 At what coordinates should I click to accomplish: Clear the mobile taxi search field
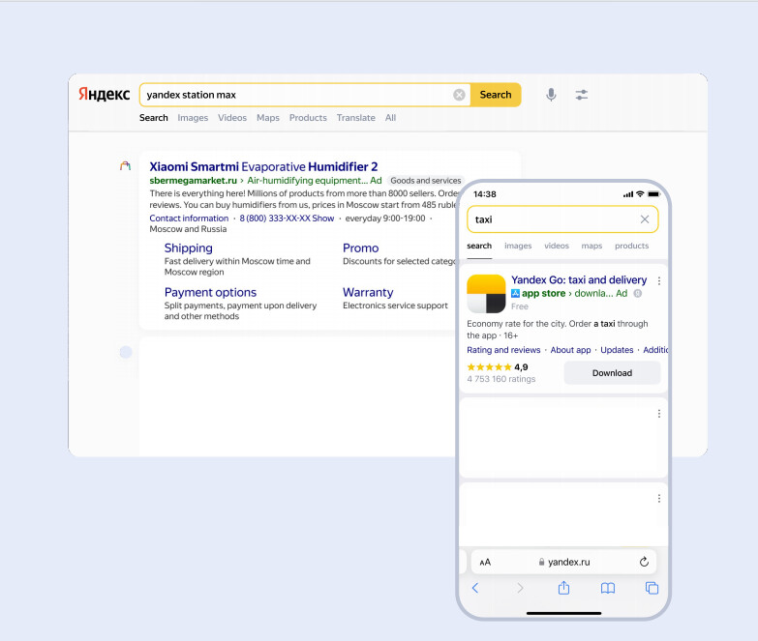[x=645, y=219]
